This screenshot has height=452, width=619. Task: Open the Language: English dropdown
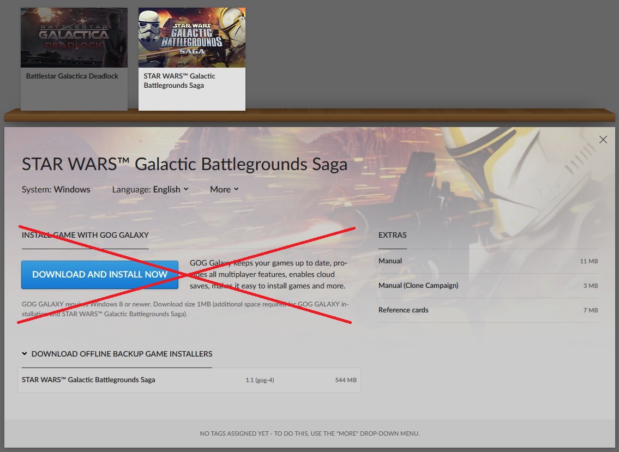(150, 190)
